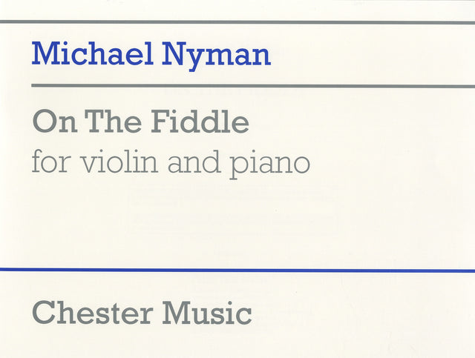
Task: Click the word "Music" in the publisher name
Action: [x=207, y=312]
